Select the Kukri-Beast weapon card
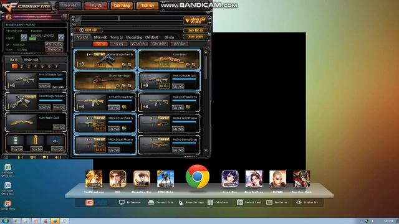 [169, 60]
